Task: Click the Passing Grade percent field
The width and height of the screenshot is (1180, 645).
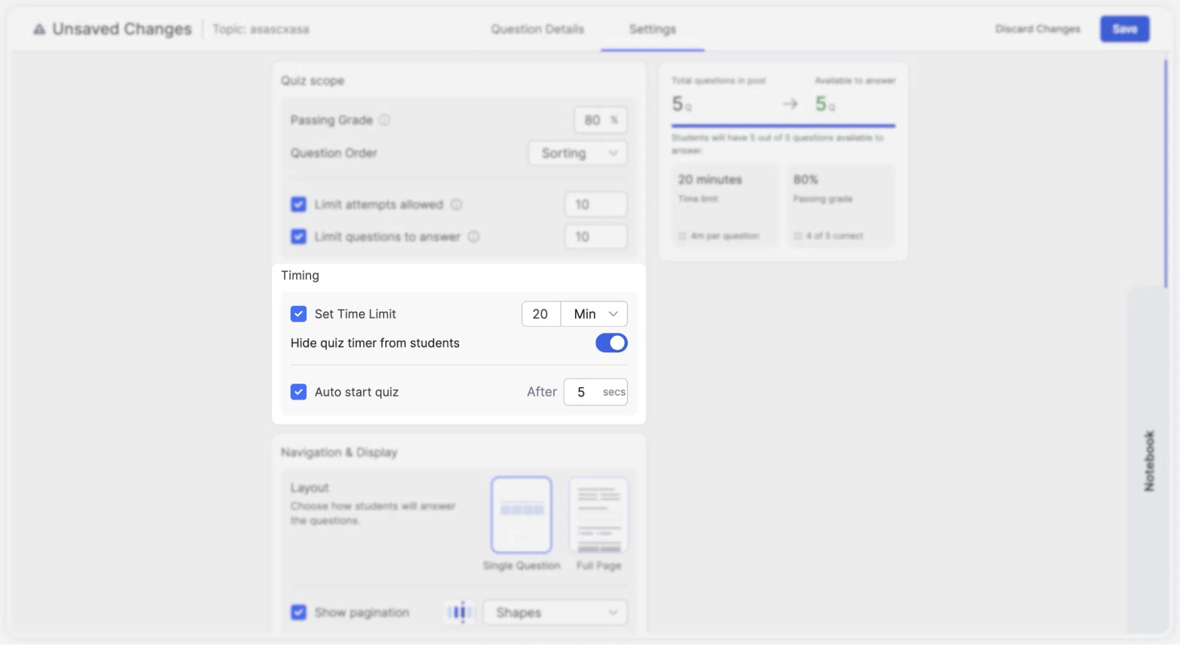Action: click(x=600, y=120)
